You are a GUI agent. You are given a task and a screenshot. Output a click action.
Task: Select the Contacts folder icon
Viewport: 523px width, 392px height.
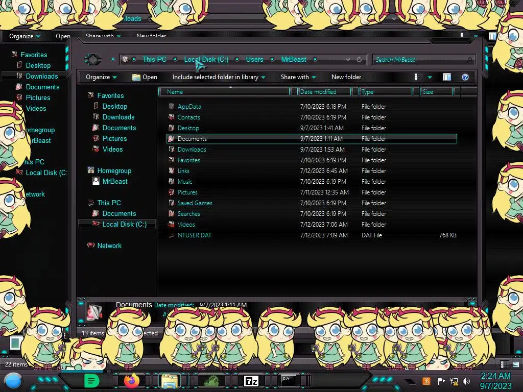[x=172, y=117]
